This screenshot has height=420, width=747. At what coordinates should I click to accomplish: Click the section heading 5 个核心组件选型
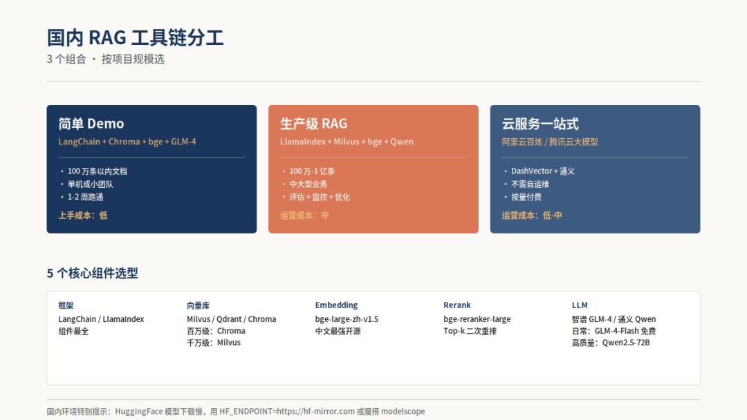tap(93, 273)
